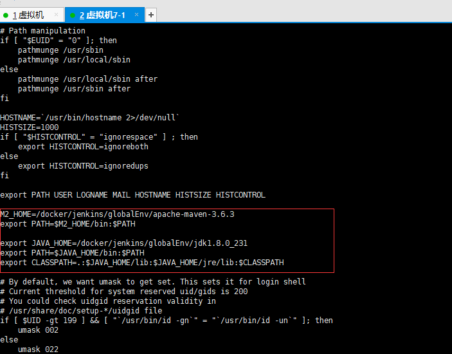Click the 'export PATH=$M2_HOME/bin:$PATH' line
The image size is (452, 354).
pos(68,224)
